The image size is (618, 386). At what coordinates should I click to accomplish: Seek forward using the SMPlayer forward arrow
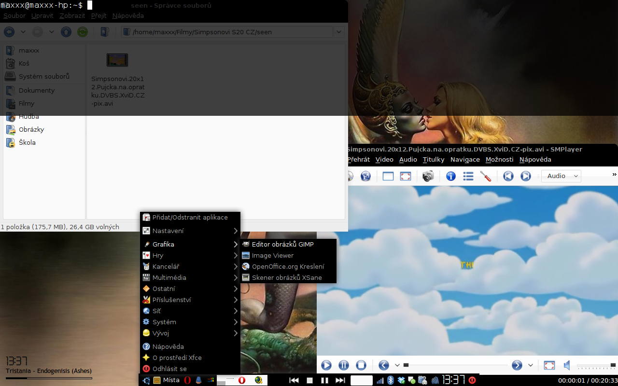coord(517,365)
